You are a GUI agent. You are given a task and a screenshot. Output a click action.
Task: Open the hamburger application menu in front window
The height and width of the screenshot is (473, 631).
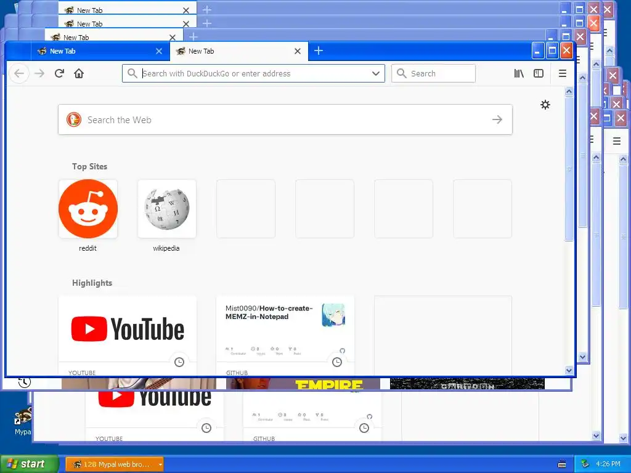[x=563, y=74]
